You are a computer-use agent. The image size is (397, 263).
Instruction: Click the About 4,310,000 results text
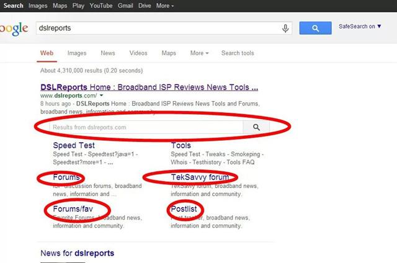91,71
